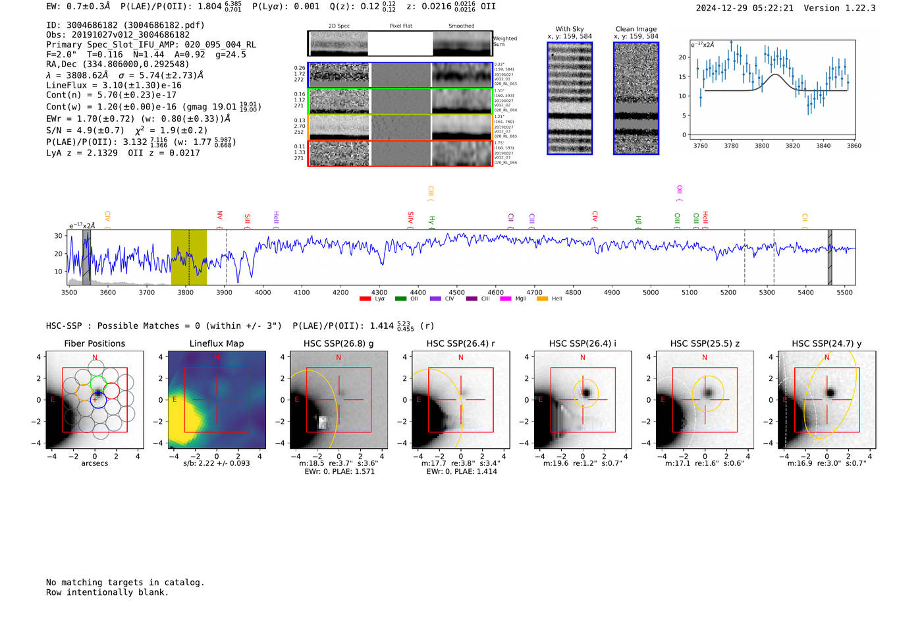
Task: Click the purple CIV legend swatch
Action: pos(435,299)
